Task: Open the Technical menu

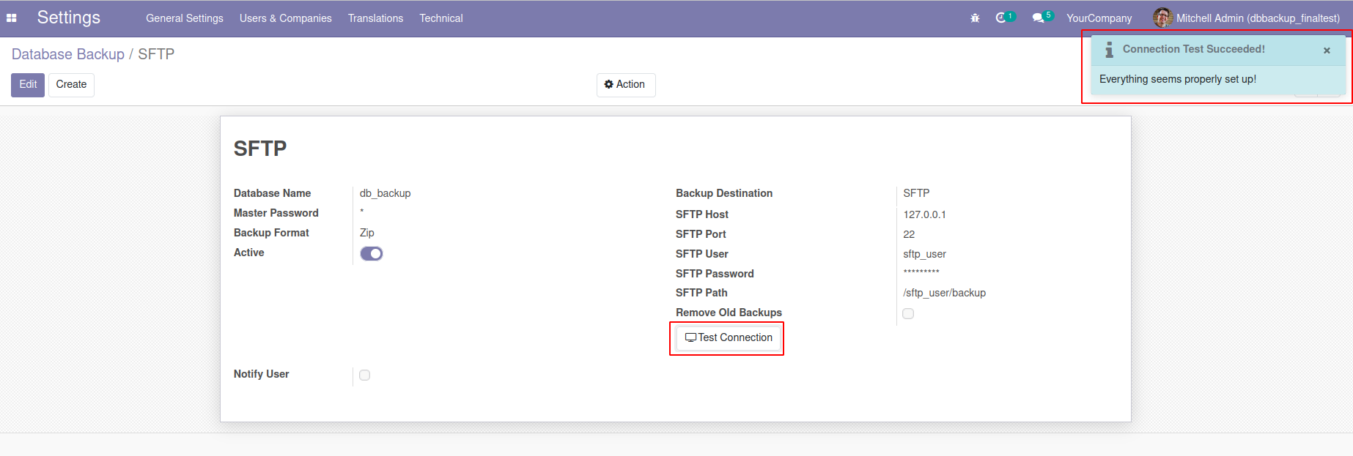Action: point(441,18)
